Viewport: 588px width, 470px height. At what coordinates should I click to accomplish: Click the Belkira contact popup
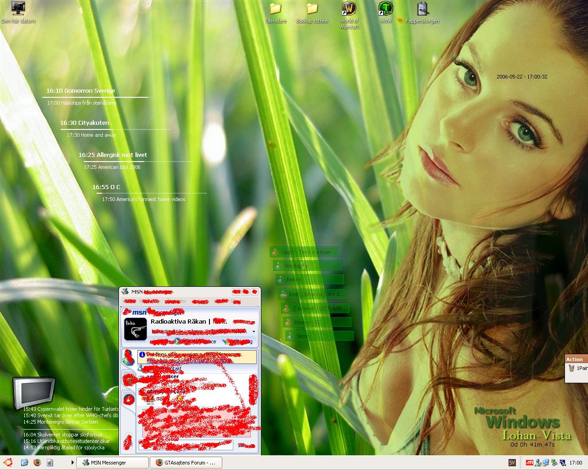point(310,279)
